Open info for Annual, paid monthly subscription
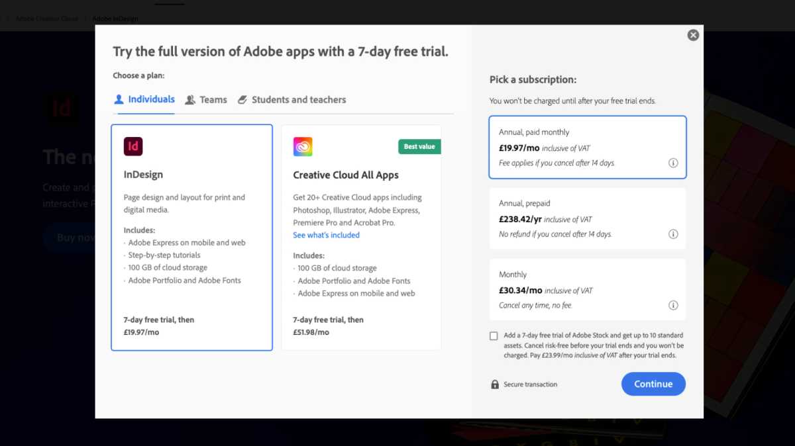The height and width of the screenshot is (446, 795). point(673,163)
